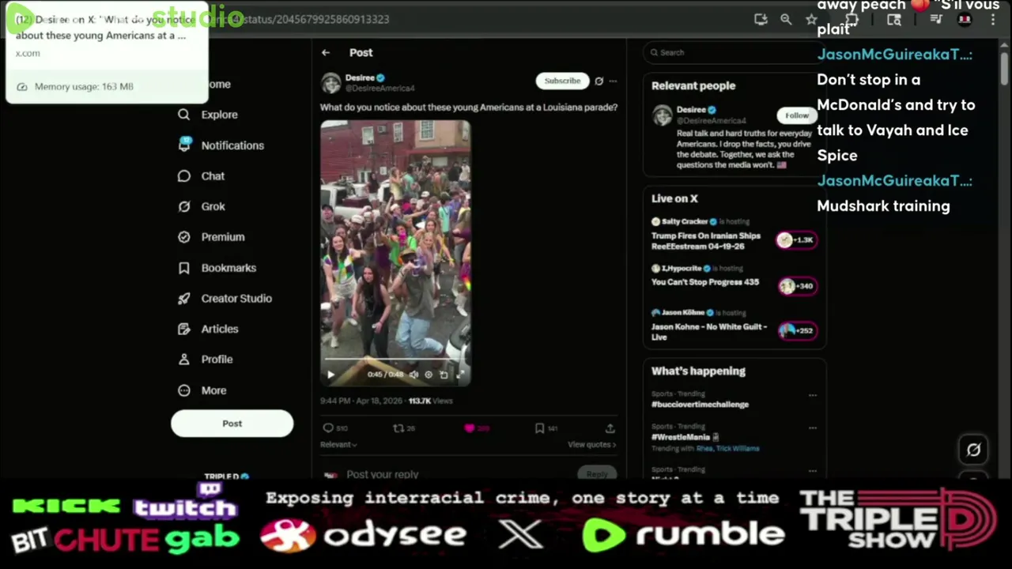Click the page vertical scrollbar

pos(1004,67)
